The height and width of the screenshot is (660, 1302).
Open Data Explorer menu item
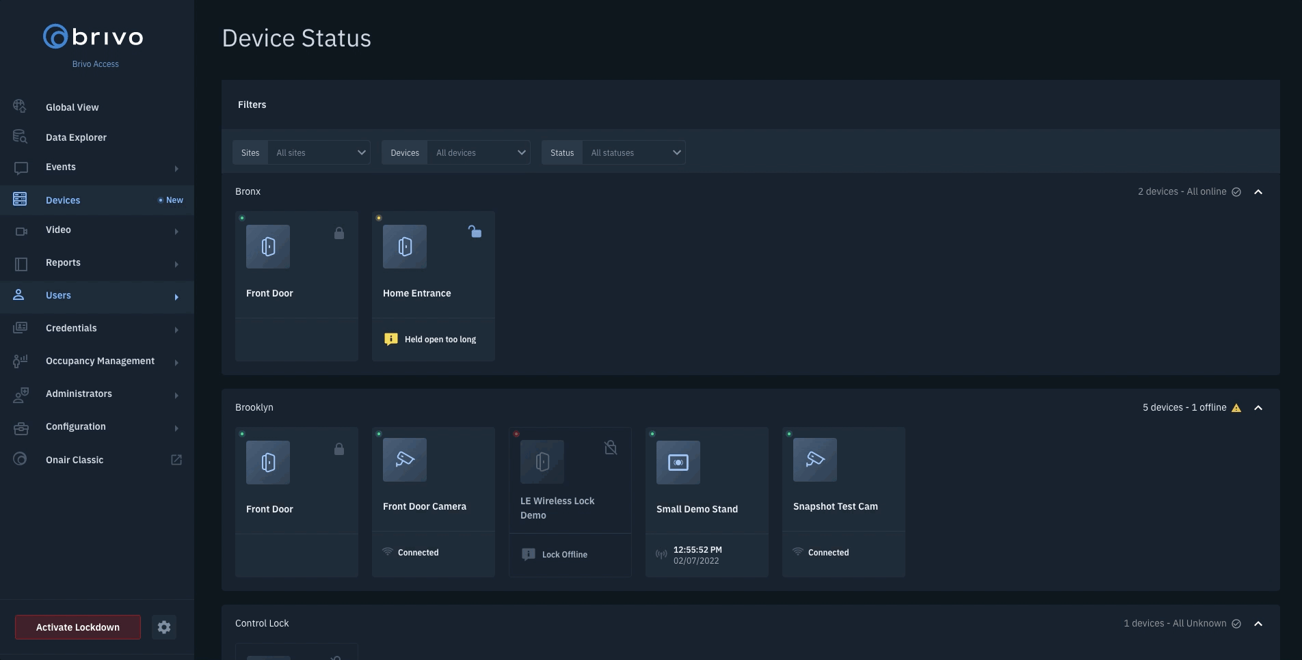point(97,137)
